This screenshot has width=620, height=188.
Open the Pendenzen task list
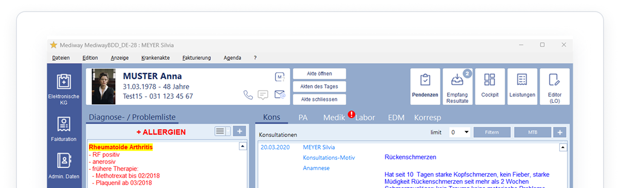tap(425, 86)
